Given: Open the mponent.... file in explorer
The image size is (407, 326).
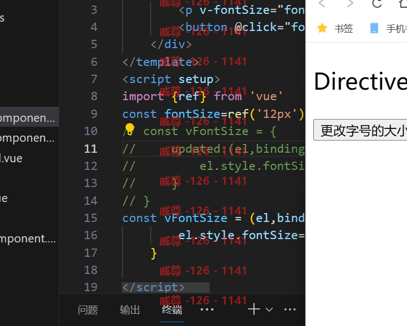Looking at the screenshot, I should point(28,239).
